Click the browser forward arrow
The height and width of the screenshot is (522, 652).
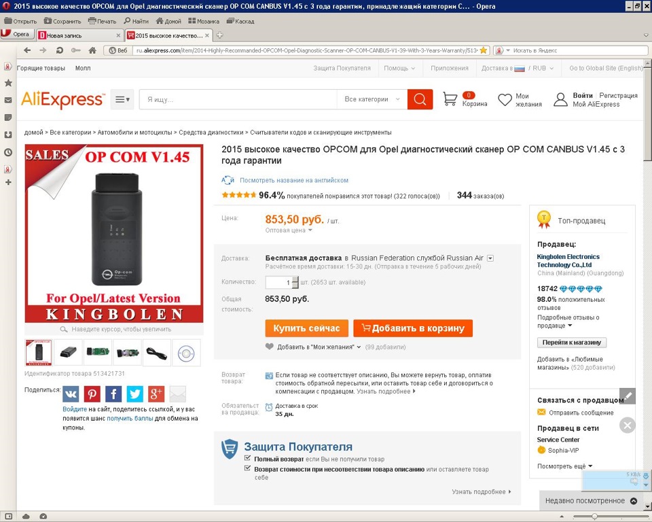point(43,50)
